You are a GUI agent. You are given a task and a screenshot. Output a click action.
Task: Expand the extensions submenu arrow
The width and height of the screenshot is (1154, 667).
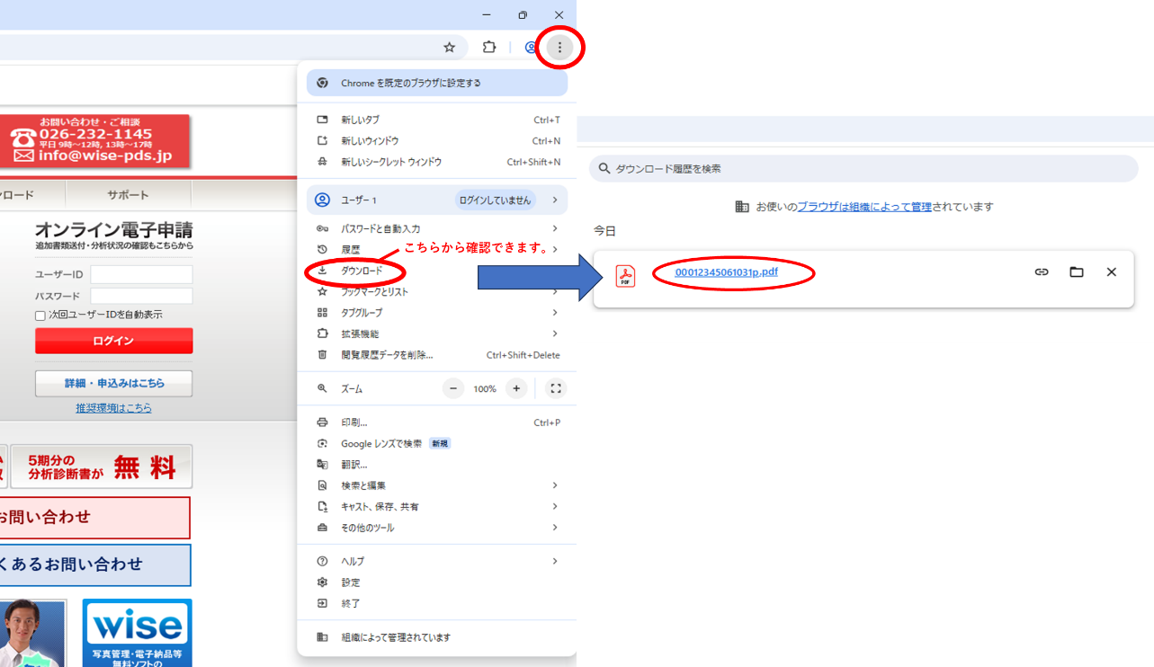pos(555,333)
